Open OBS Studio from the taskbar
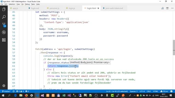Screen dimensions: 175x98 tap(96, 96)
